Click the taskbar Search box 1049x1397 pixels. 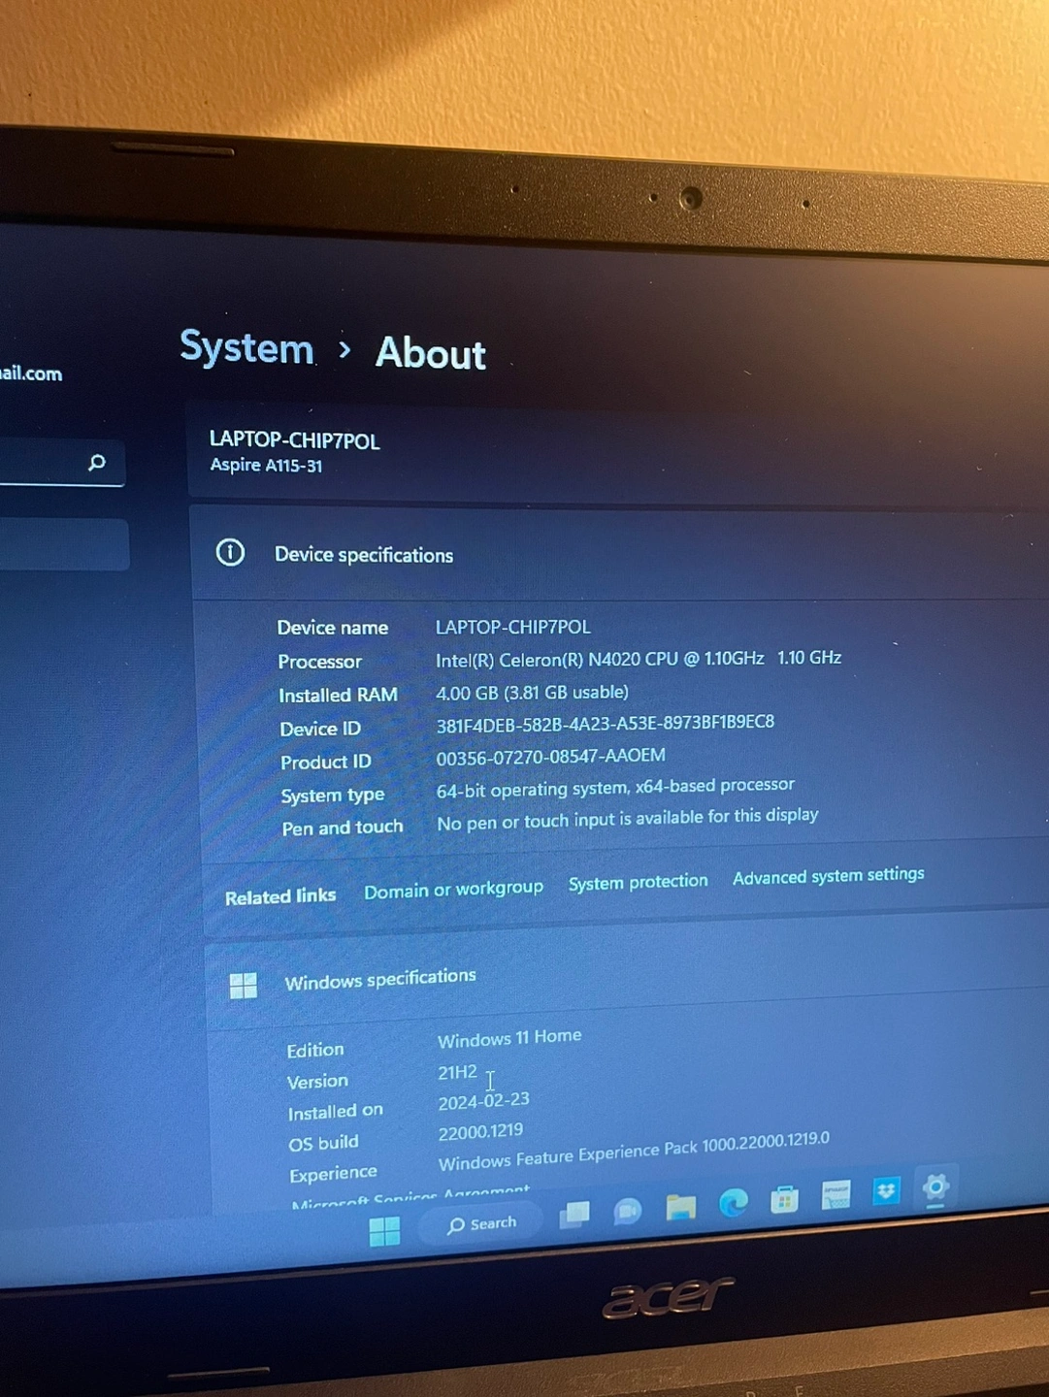coord(482,1224)
